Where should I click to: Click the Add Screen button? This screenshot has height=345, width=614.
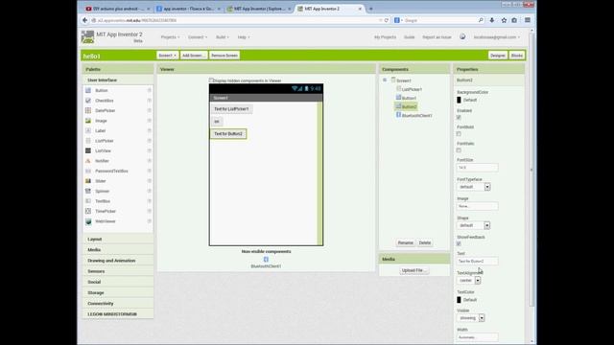point(194,56)
